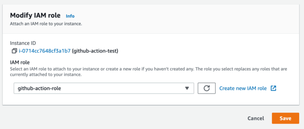Click the 'Select an IAM role to attach' help text
This screenshot has height=129, width=304.
148,72
